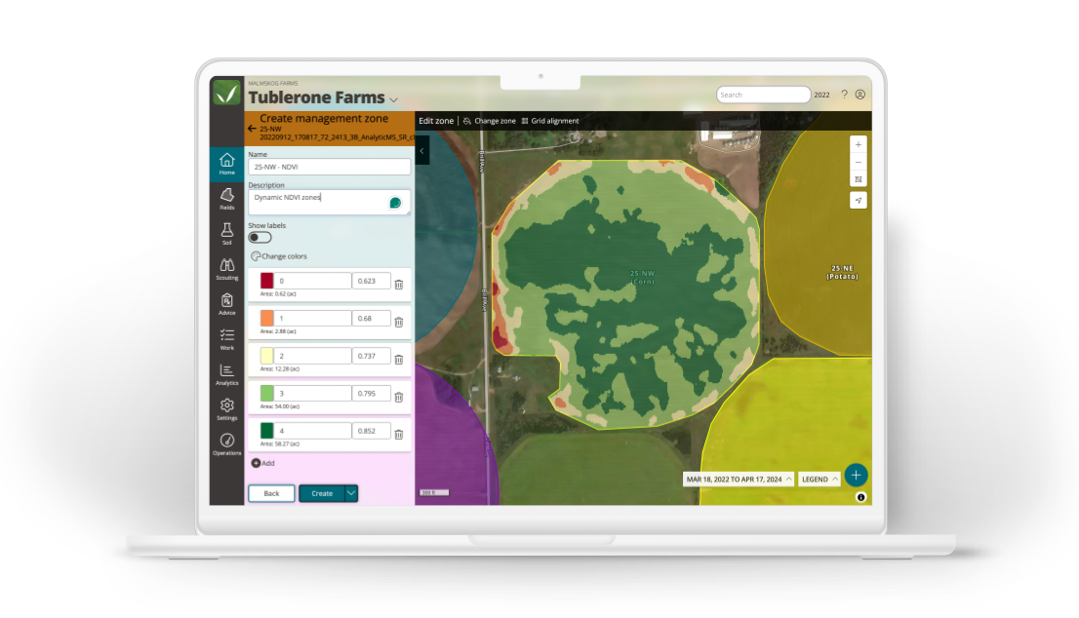Expand the LEGEND panel
Image resolution: width=1079 pixels, height=618 pixels.
tap(819, 480)
